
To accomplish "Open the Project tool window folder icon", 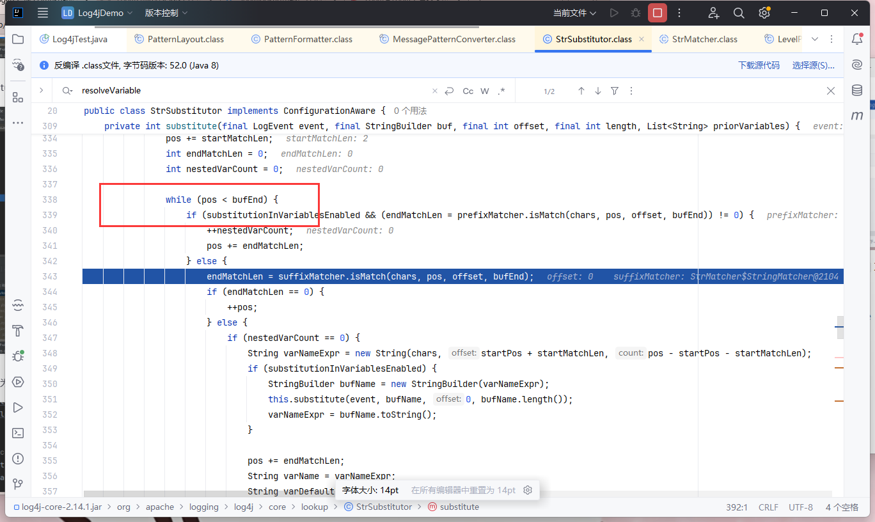I will [x=18, y=39].
